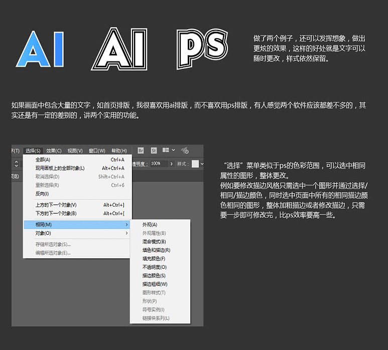Open the 视图(V) menu
Image resolution: width=388 pixels, height=350 pixels.
(x=75, y=150)
